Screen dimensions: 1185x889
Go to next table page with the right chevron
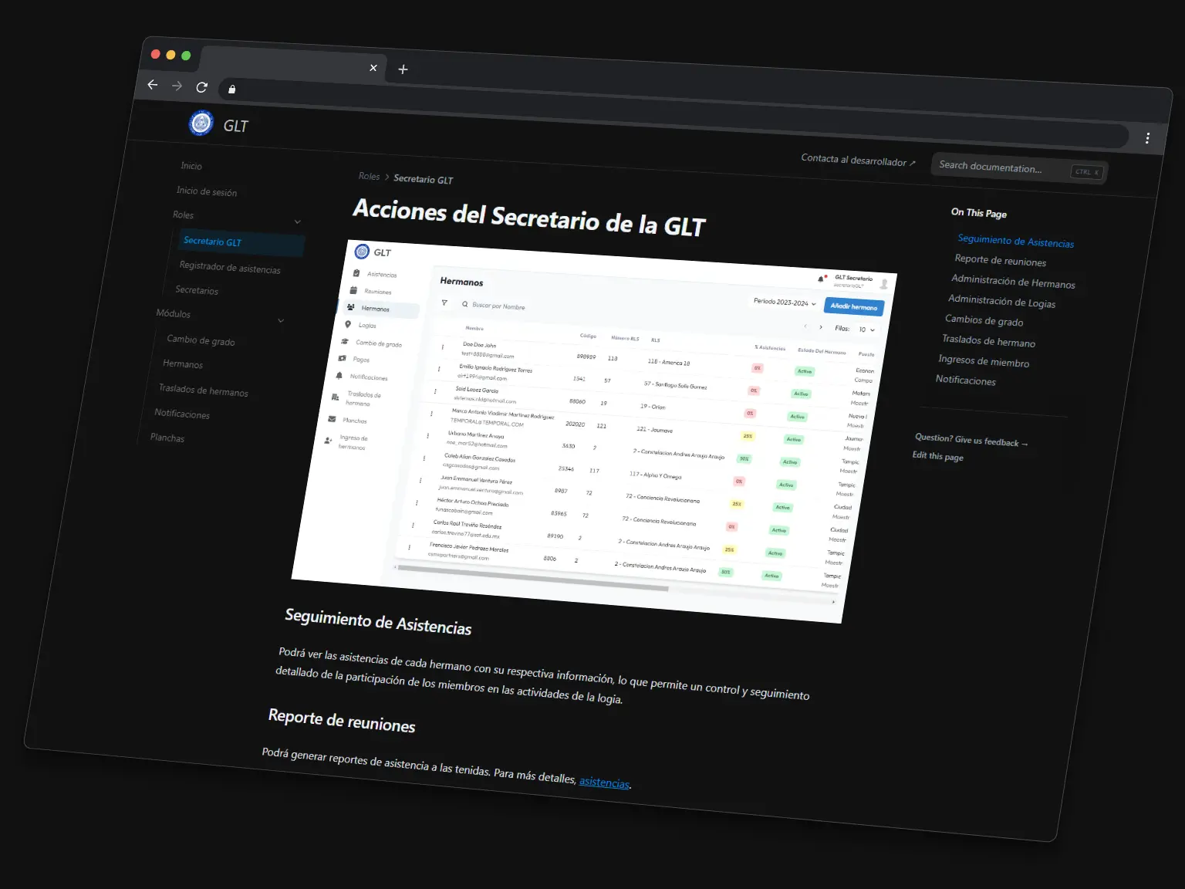tap(821, 327)
